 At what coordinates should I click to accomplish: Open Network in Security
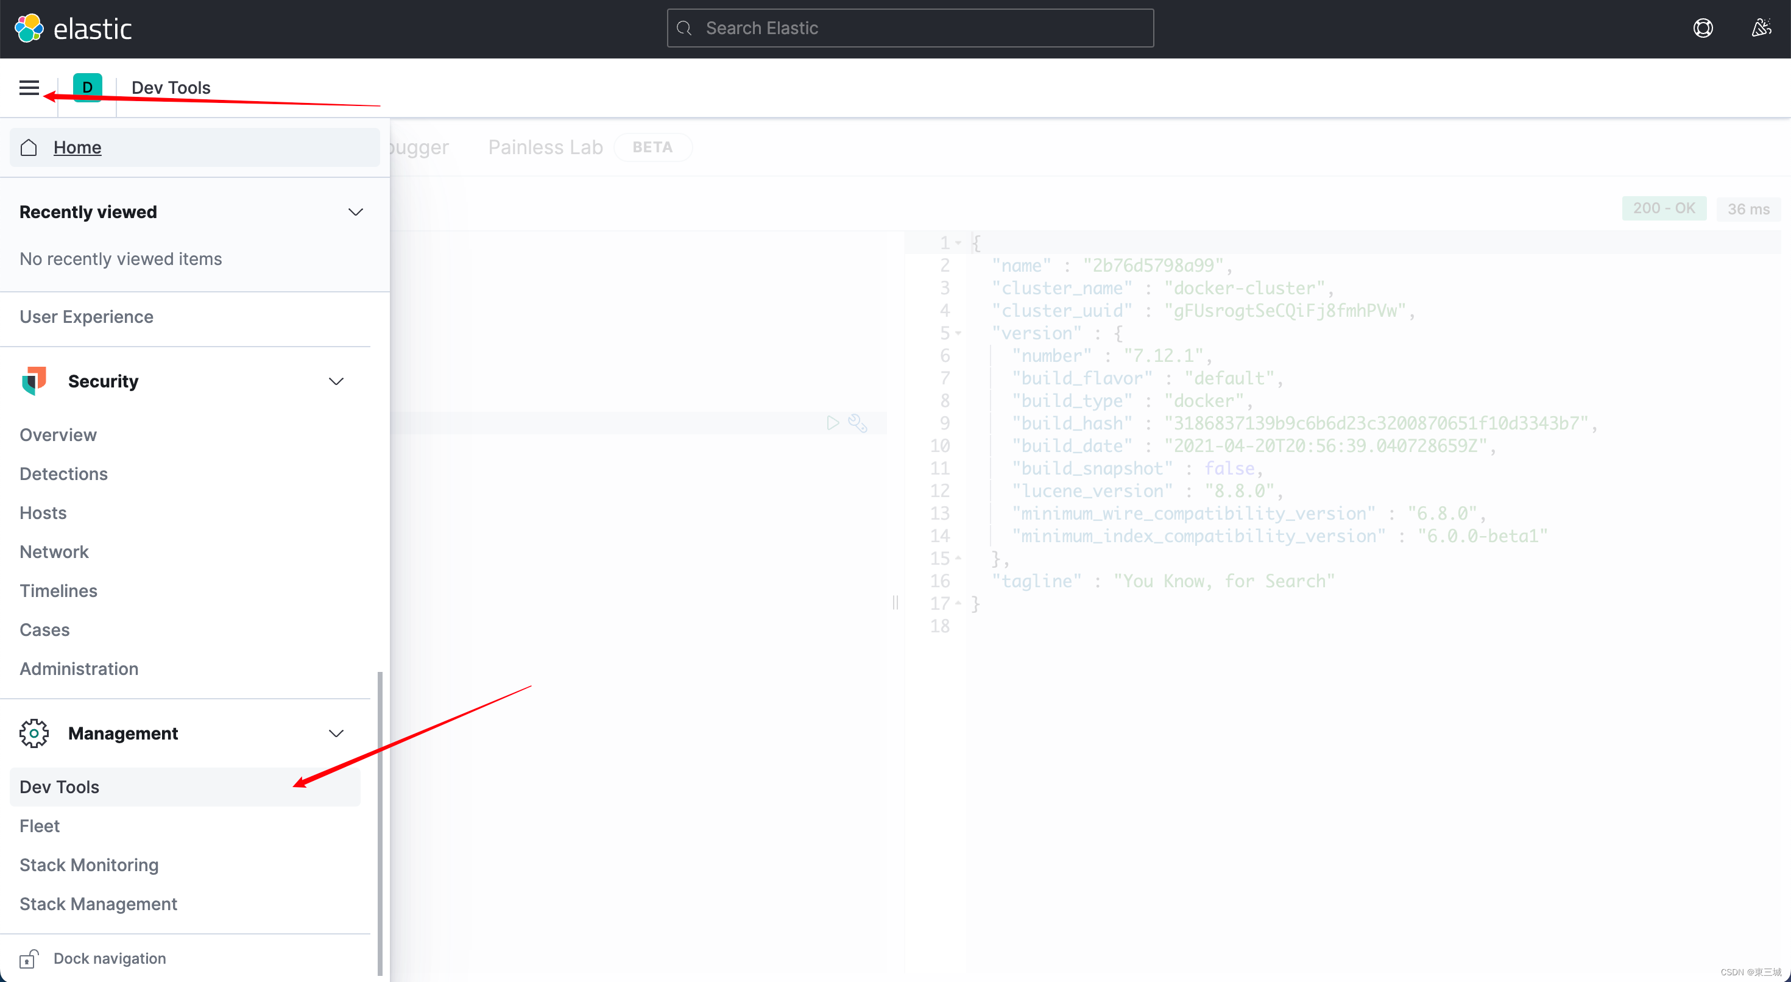pos(54,551)
